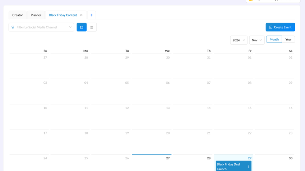
Task: Open the 2024 year dropdown
Action: click(239, 40)
